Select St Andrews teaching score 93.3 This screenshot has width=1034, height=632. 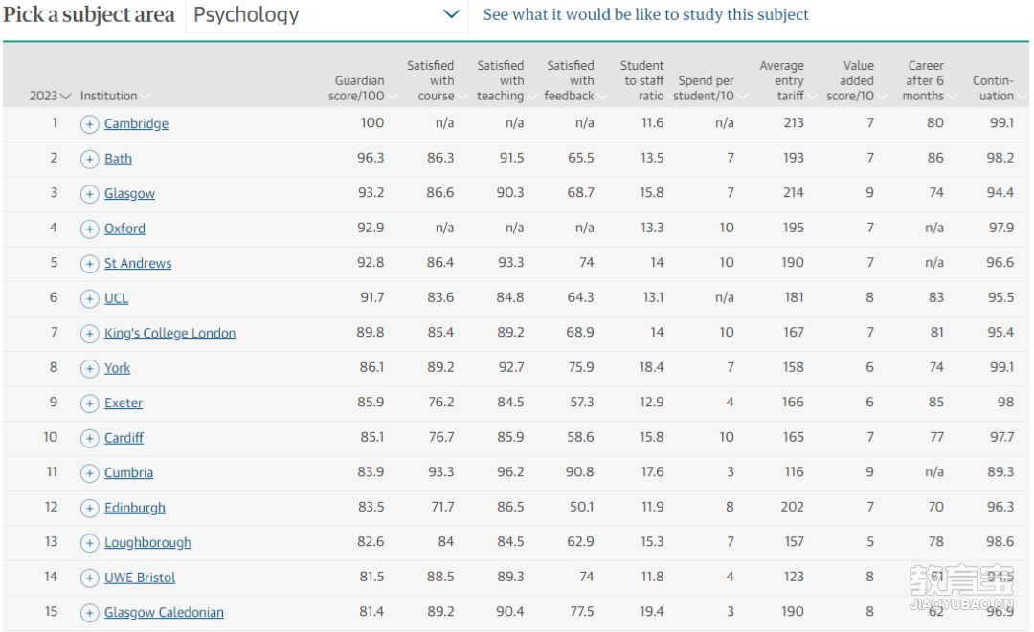[x=511, y=263]
